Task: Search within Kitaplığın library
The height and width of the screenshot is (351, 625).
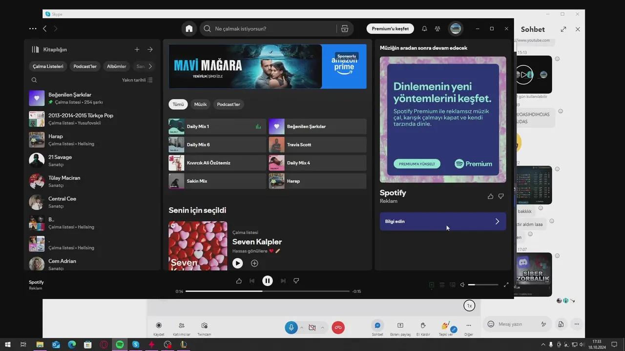Action: coord(34,80)
